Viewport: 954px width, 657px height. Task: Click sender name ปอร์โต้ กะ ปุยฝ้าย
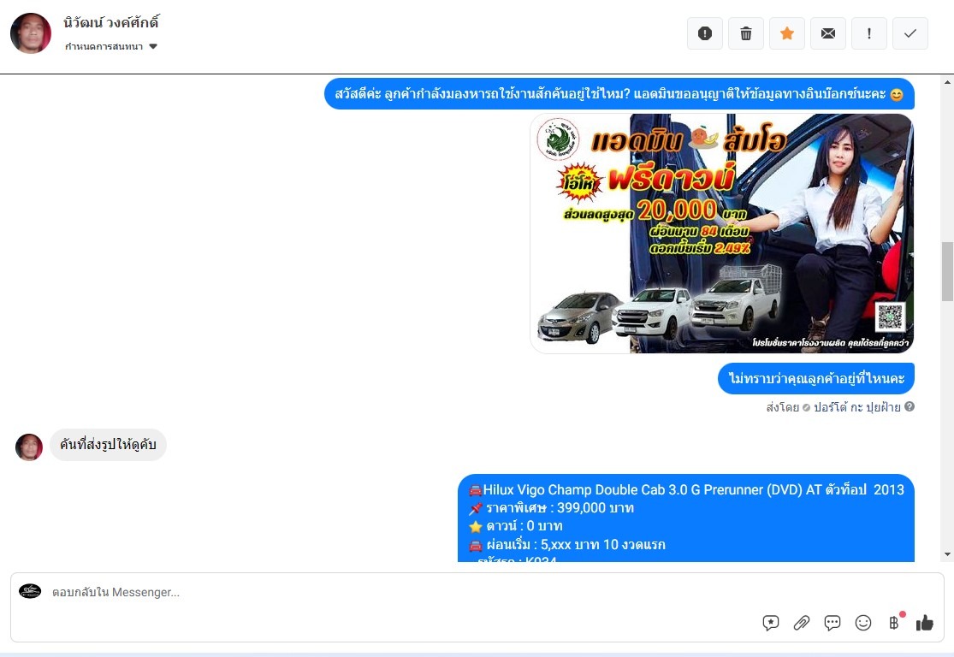click(856, 407)
